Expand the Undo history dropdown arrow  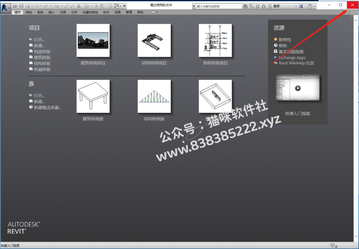click(41, 6)
